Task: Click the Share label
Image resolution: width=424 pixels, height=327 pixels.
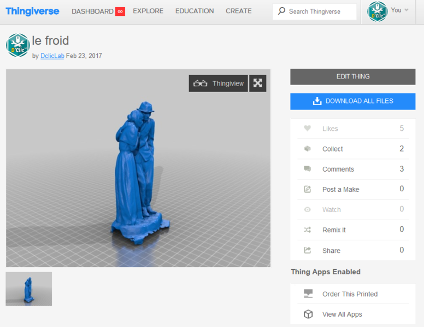Action: tap(331, 251)
